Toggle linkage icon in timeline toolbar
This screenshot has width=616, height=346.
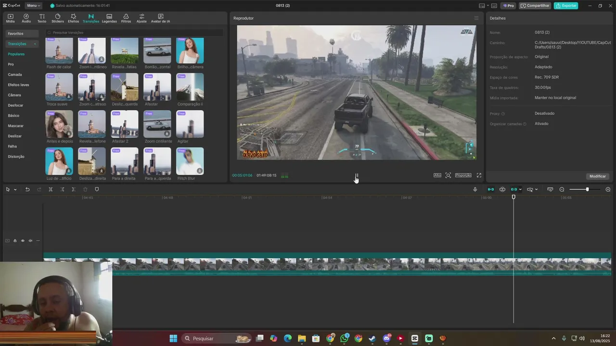pyautogui.click(x=514, y=189)
